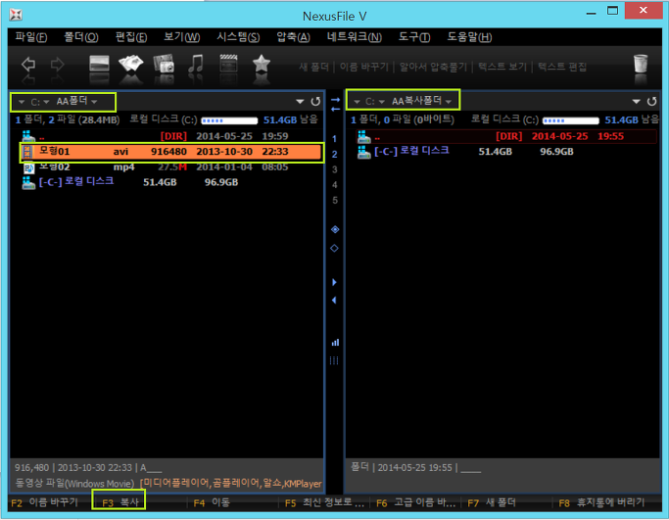Select folder tab number 1
669x520 pixels.
(335, 139)
